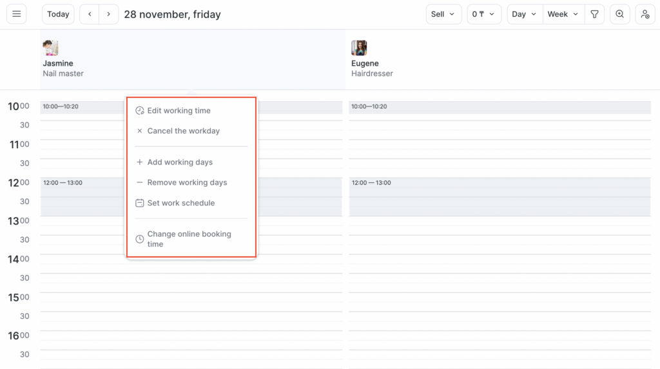Viewport: 660px width, 369px height.
Task: Open the 0 ₸ balance dropdown
Action: pos(483,14)
